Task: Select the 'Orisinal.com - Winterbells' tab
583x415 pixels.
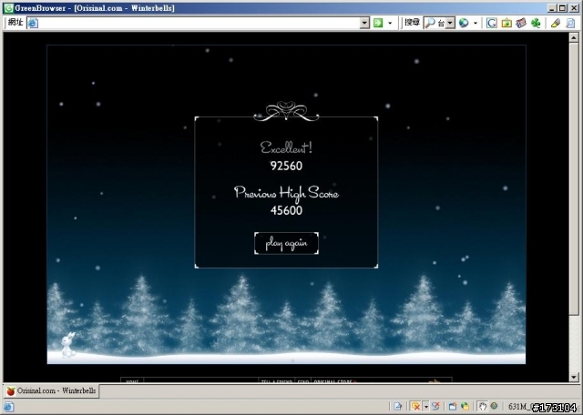Action: tap(51, 390)
